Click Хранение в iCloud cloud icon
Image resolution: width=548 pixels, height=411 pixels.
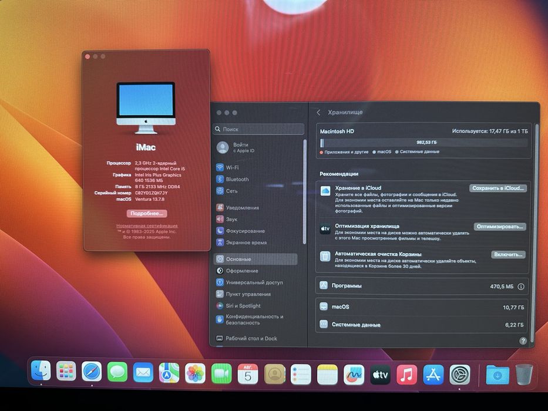pyautogui.click(x=325, y=191)
